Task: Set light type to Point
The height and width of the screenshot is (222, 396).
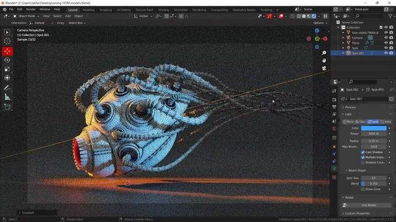Action: click(348, 121)
